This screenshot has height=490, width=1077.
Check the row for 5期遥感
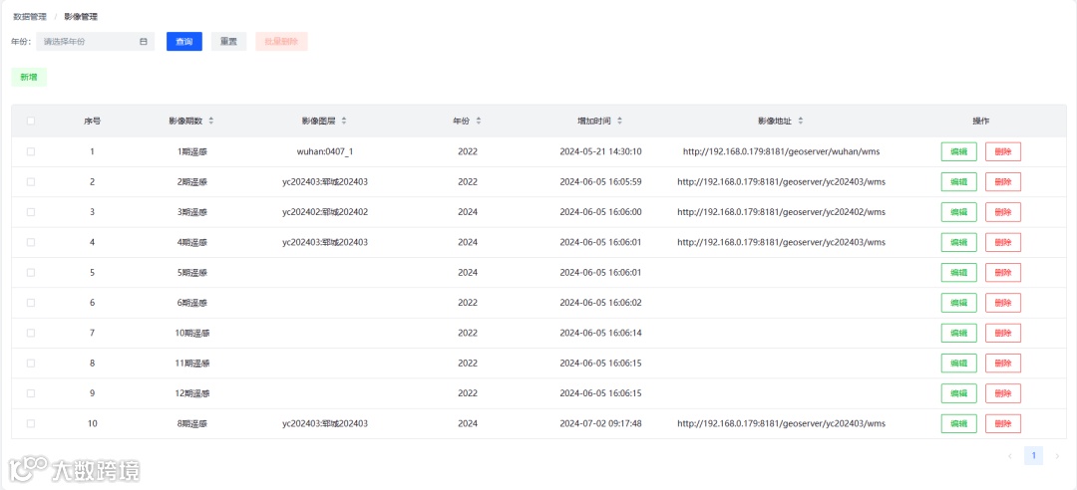click(x=31, y=273)
